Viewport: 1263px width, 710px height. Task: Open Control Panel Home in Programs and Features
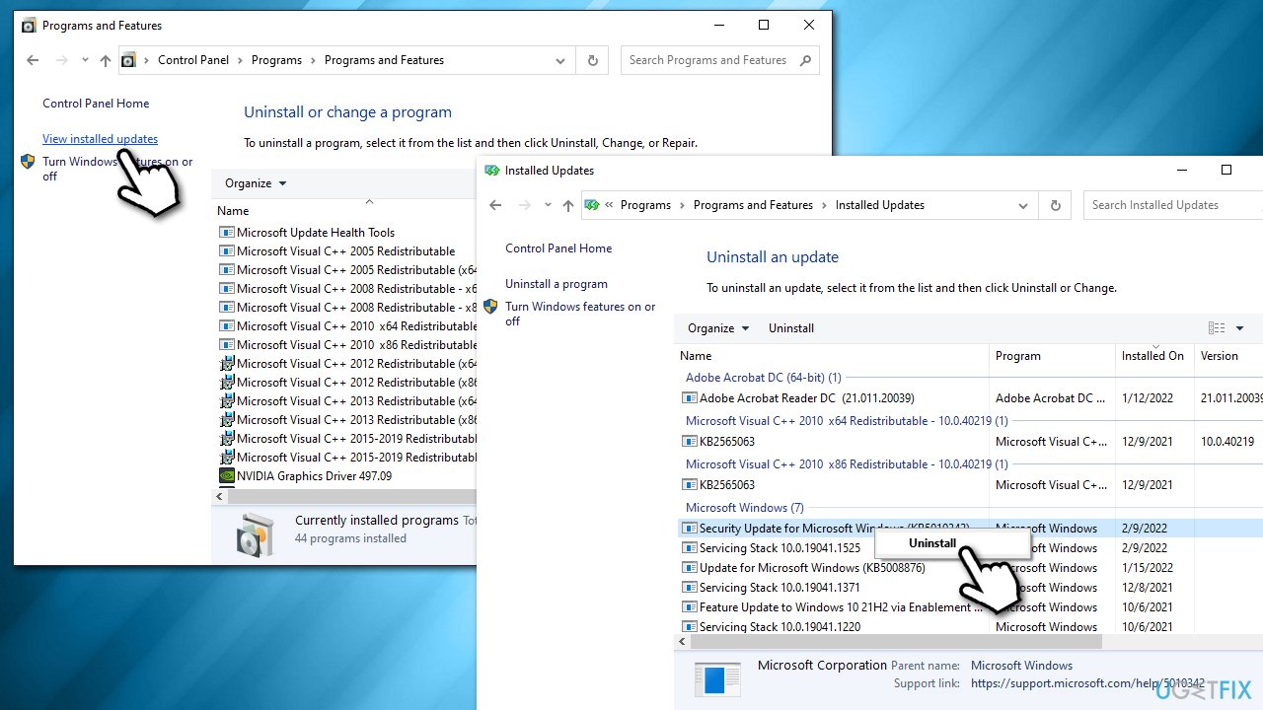[96, 104]
